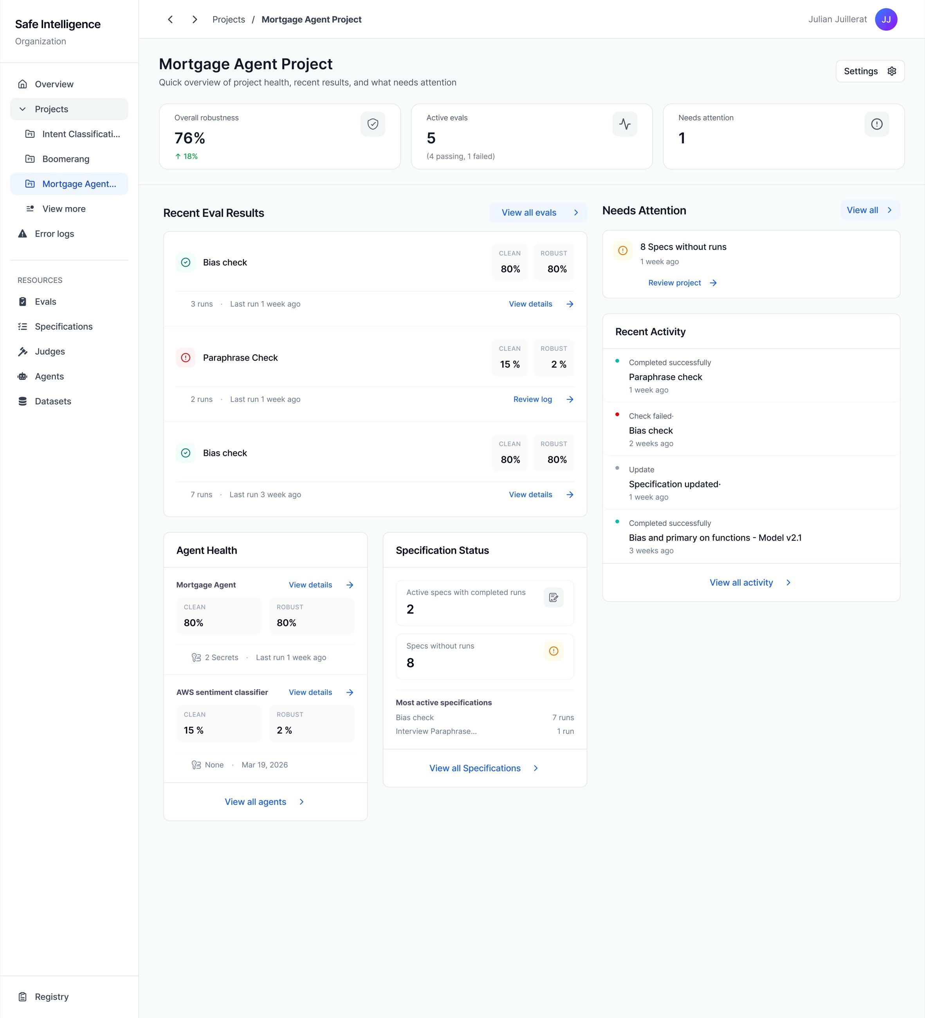Click View details for the 3 runs Bias check

point(541,304)
